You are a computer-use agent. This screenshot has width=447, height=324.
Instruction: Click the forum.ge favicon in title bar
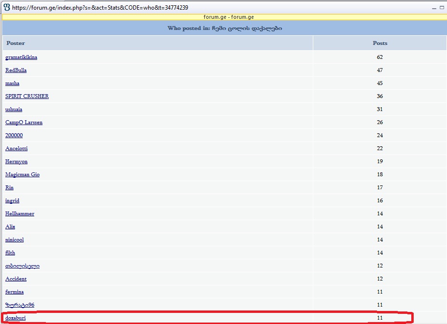point(6,7)
